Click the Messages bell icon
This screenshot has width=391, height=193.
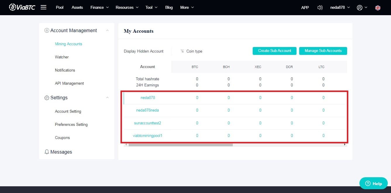pos(46,152)
